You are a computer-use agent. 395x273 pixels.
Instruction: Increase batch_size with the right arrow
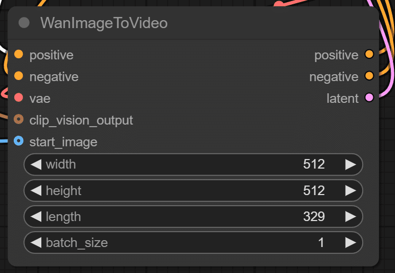click(350, 243)
